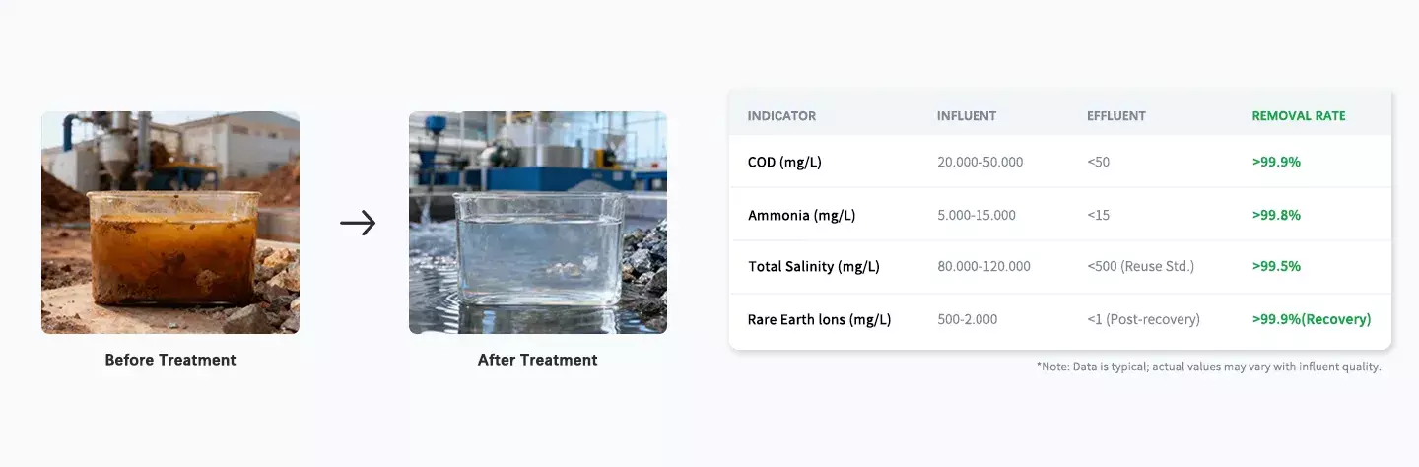
Task: Select the Indicator column header
Action: [781, 115]
